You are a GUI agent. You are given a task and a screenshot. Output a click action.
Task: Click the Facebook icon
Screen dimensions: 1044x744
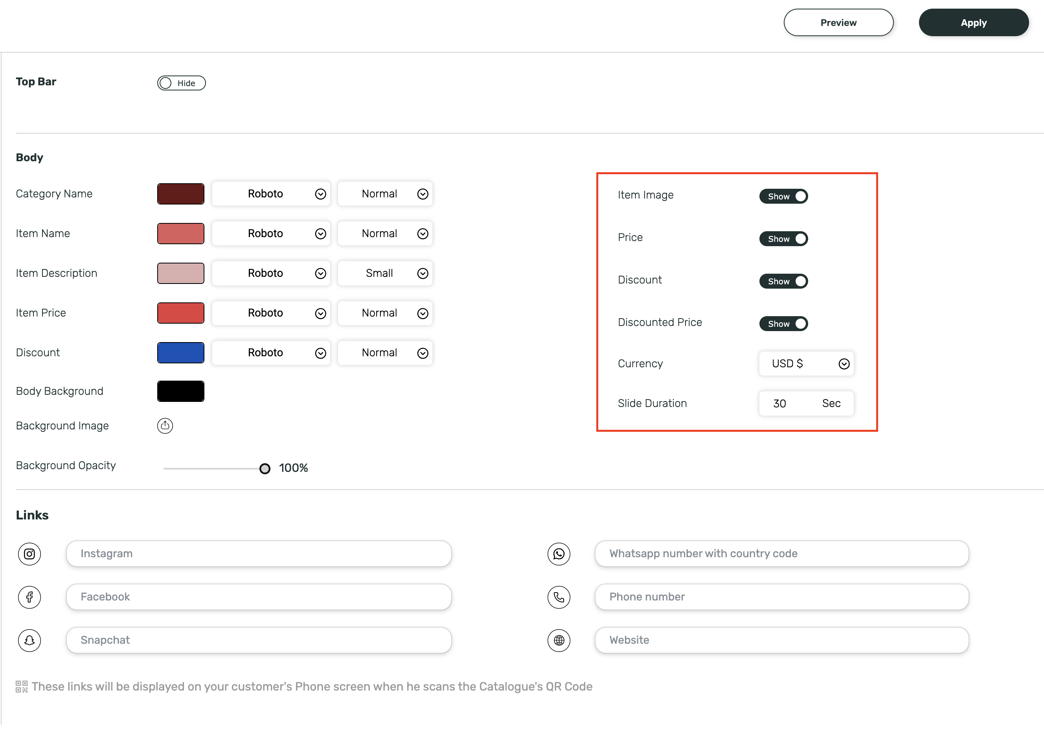(x=29, y=597)
